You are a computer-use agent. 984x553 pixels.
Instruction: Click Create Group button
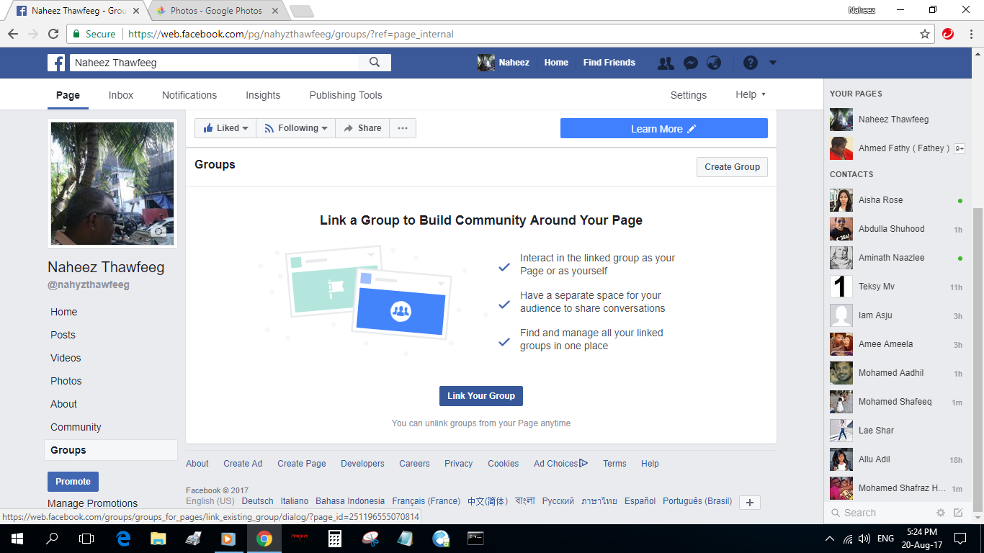[732, 166]
